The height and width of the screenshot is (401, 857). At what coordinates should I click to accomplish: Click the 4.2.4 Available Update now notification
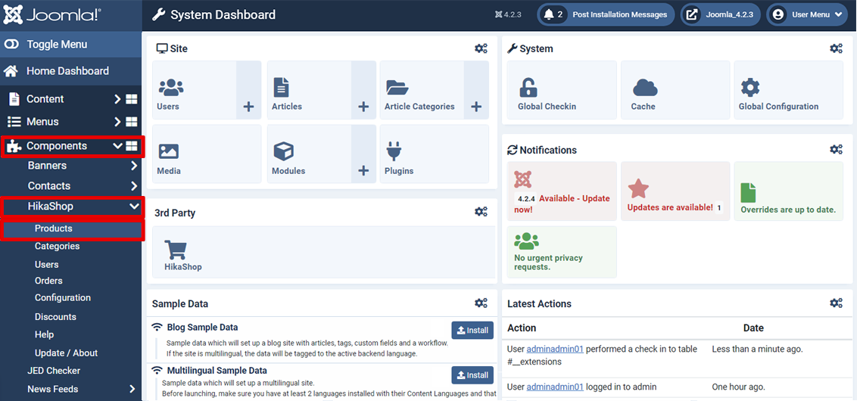tap(562, 191)
